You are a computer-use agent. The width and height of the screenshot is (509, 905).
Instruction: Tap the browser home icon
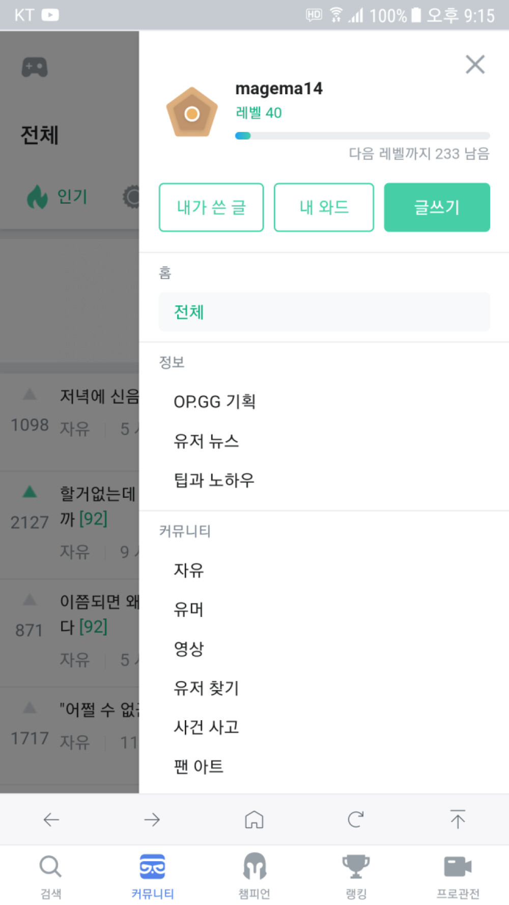pyautogui.click(x=254, y=819)
